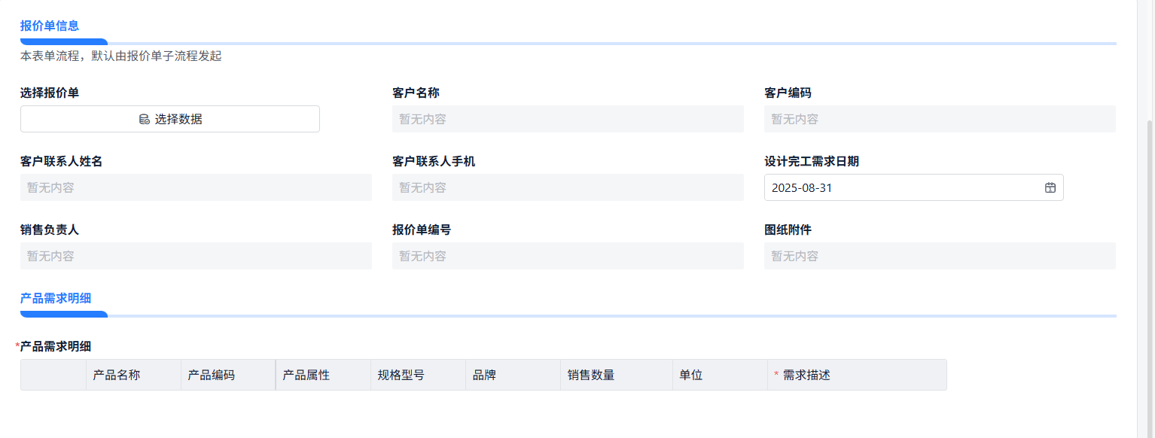Image resolution: width=1155 pixels, height=438 pixels.
Task: Click the 需求描述 column header
Action: [857, 375]
